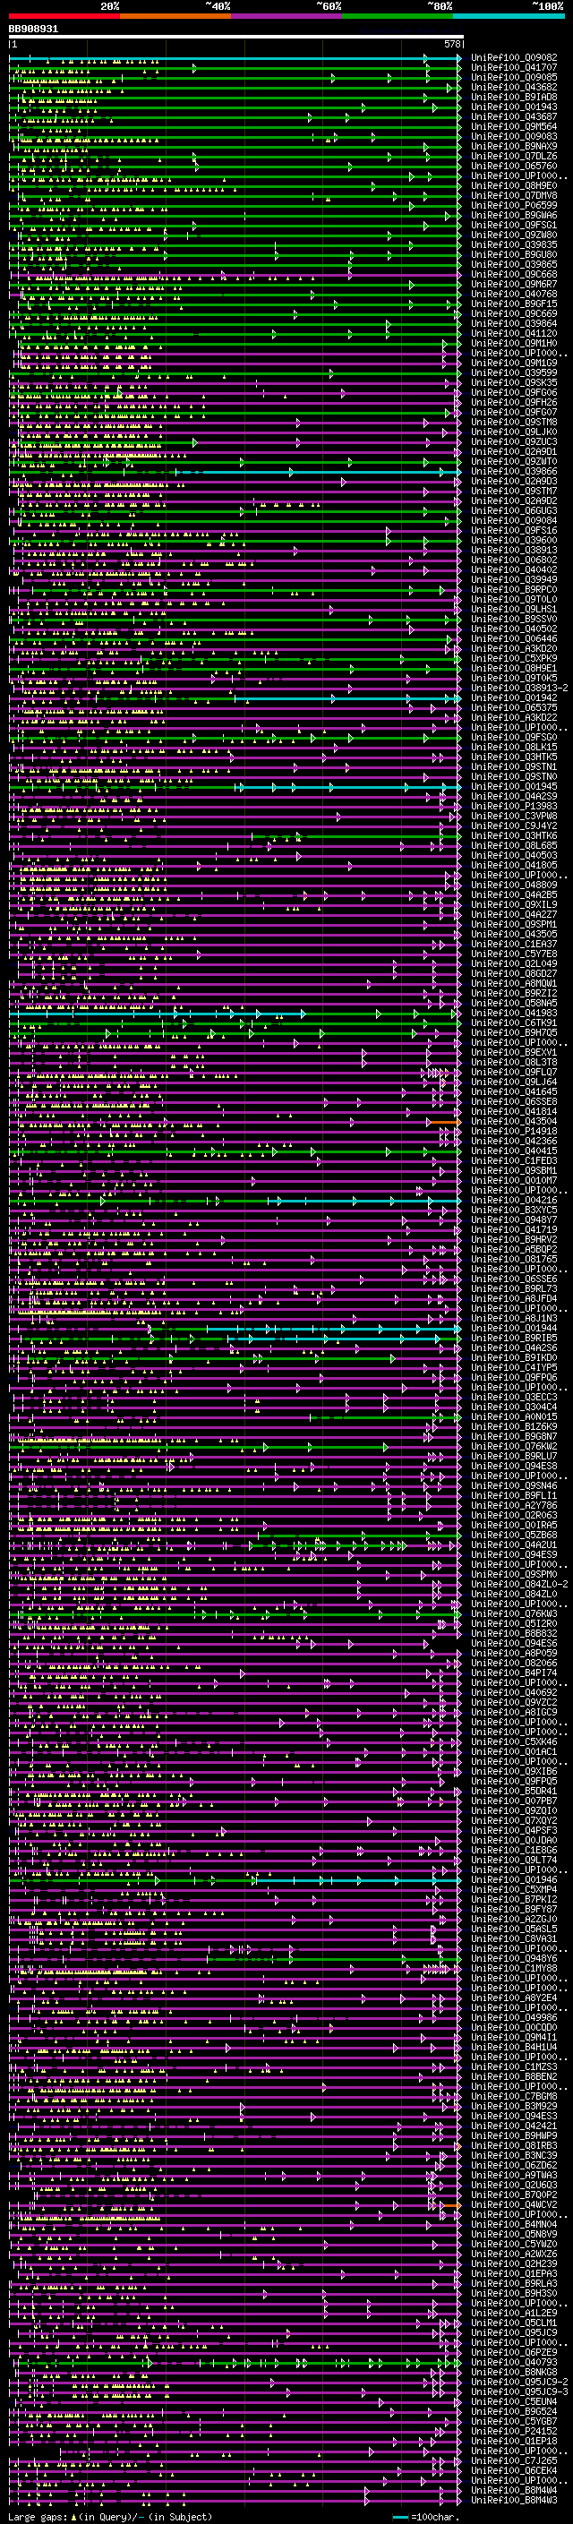Open hit UniRef100_Q09085

(x=514, y=77)
